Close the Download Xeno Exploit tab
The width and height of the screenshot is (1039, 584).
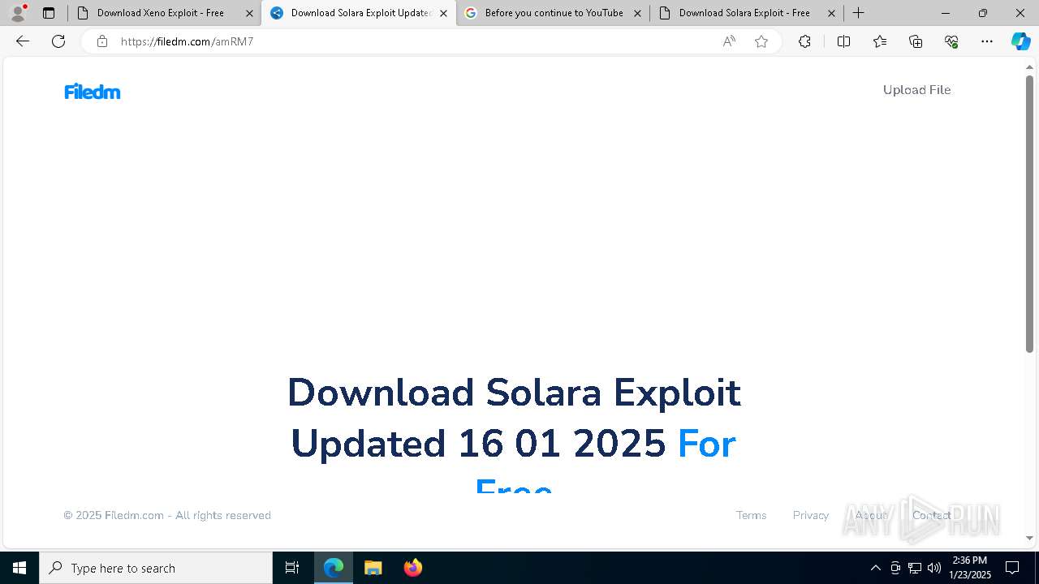(249, 13)
